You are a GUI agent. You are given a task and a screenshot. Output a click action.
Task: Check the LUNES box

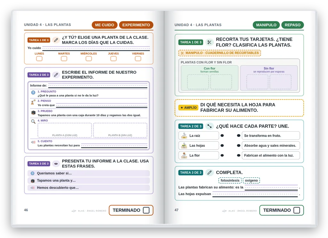click(x=39, y=59)
